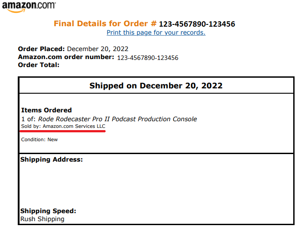Click the Shipping Address heading
The width and height of the screenshot is (303, 230).
click(51, 159)
